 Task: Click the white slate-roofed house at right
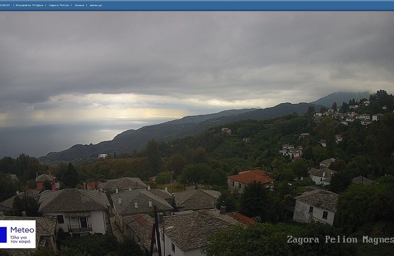(x=316, y=207)
